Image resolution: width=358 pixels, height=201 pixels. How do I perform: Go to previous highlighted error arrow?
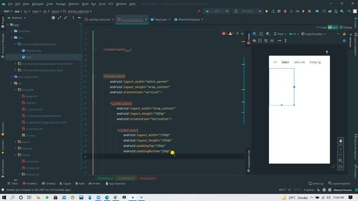point(237,33)
